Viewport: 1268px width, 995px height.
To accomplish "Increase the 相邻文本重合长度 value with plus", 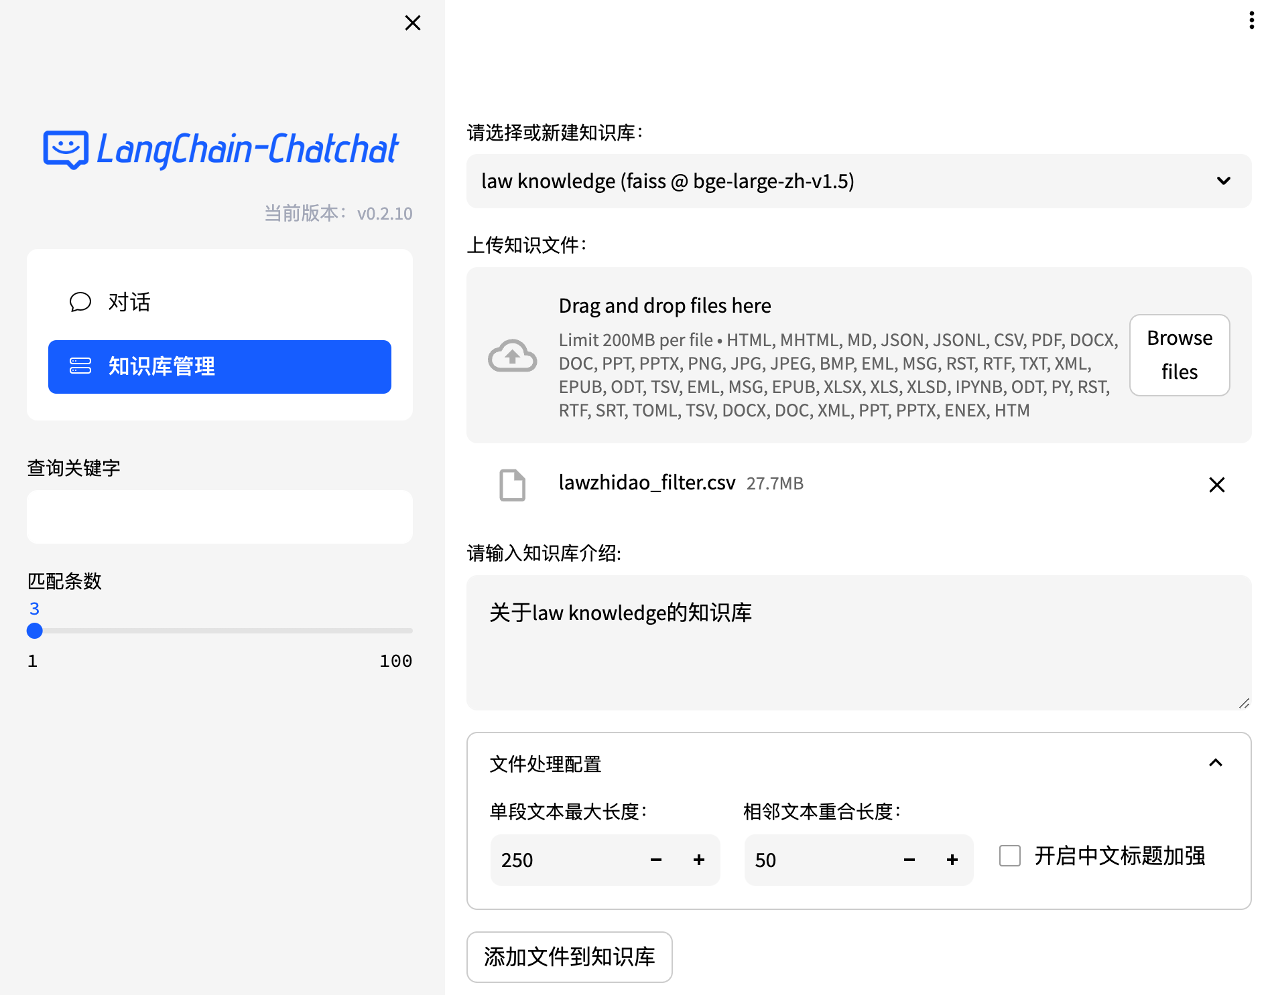I will [x=952, y=860].
